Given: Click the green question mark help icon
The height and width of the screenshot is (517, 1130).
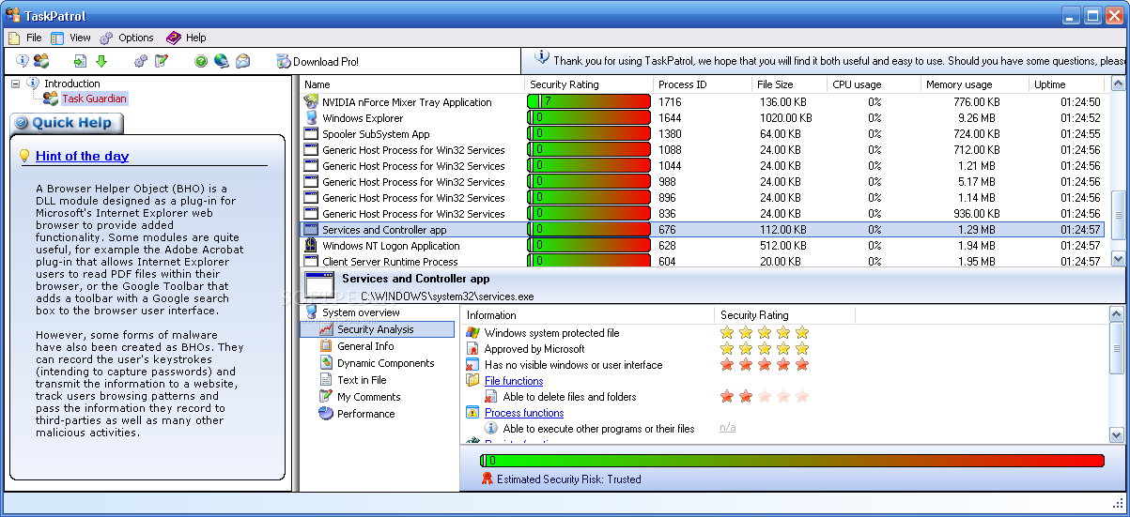Looking at the screenshot, I should pos(201,62).
